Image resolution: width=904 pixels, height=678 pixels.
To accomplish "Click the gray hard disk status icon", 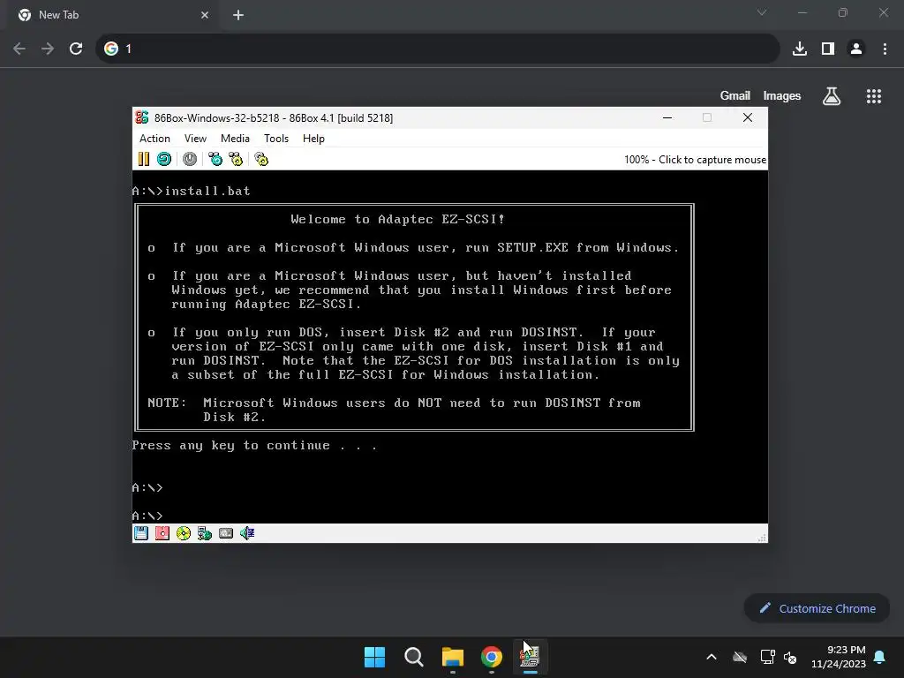I will [226, 533].
